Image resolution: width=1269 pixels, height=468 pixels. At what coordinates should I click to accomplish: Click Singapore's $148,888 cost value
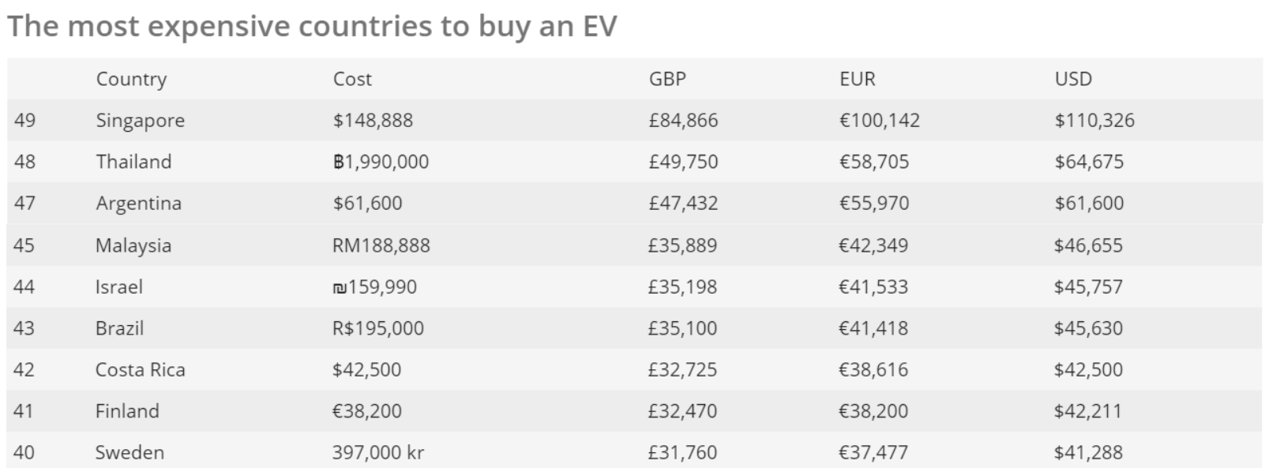(x=373, y=121)
